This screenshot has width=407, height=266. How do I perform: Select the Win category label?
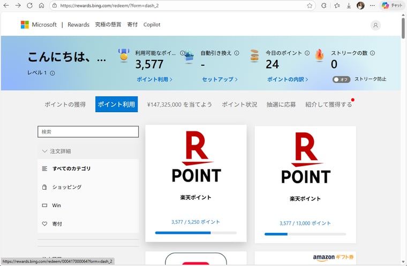pyautogui.click(x=57, y=206)
